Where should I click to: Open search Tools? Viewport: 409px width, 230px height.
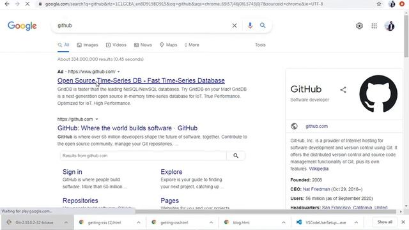260,45
